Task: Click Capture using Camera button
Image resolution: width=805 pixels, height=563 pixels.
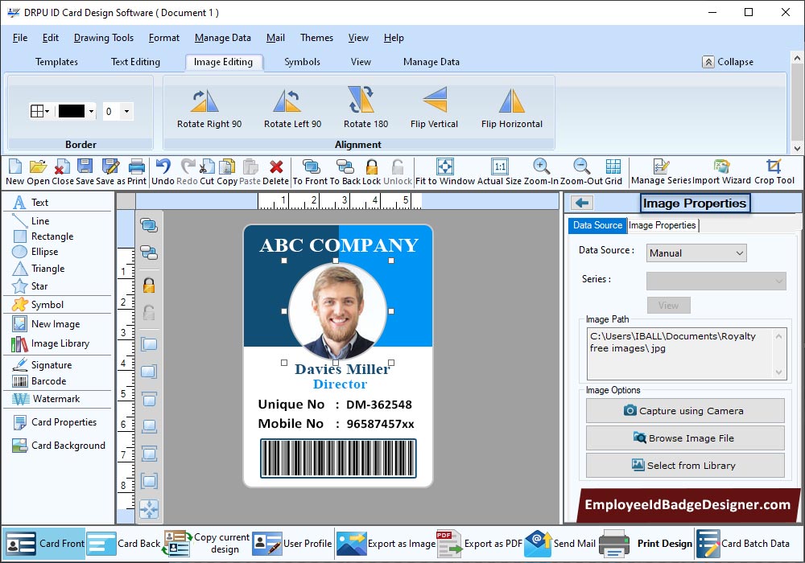Action: click(685, 411)
